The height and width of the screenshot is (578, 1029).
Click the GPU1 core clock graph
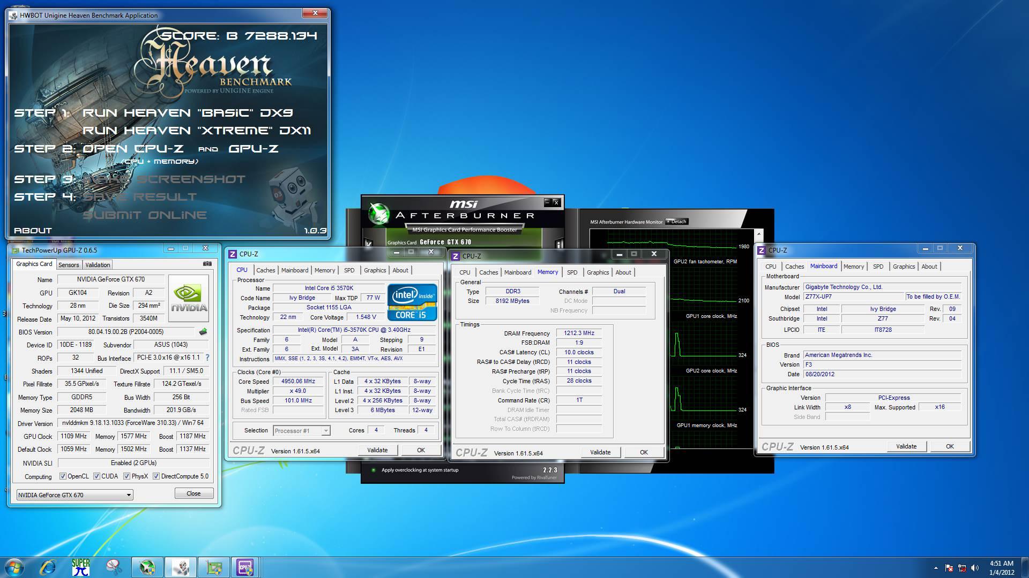(672, 343)
